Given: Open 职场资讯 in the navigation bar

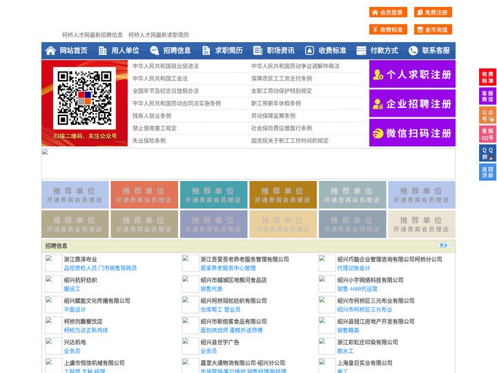Looking at the screenshot, I should point(280,50).
